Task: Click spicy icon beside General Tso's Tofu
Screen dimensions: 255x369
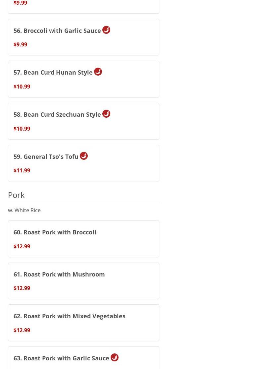Action: point(84,156)
